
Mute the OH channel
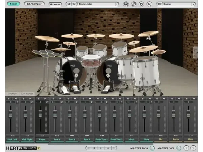tap(164, 99)
